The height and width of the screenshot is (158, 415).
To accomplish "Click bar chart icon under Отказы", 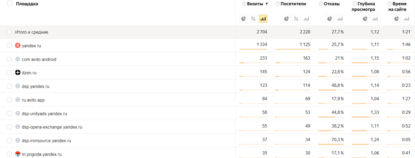I will pyautogui.click(x=340, y=19).
